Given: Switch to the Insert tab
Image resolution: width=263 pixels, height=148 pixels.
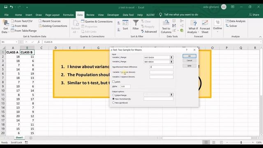Looking at the screenshot, I should pyautogui.click(x=29, y=15).
